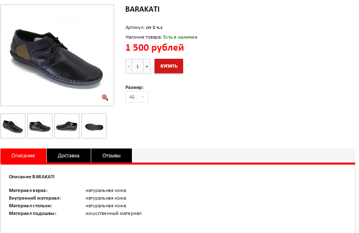The height and width of the screenshot is (233, 359).
Task: Click the main shoe product image
Action: (57, 55)
